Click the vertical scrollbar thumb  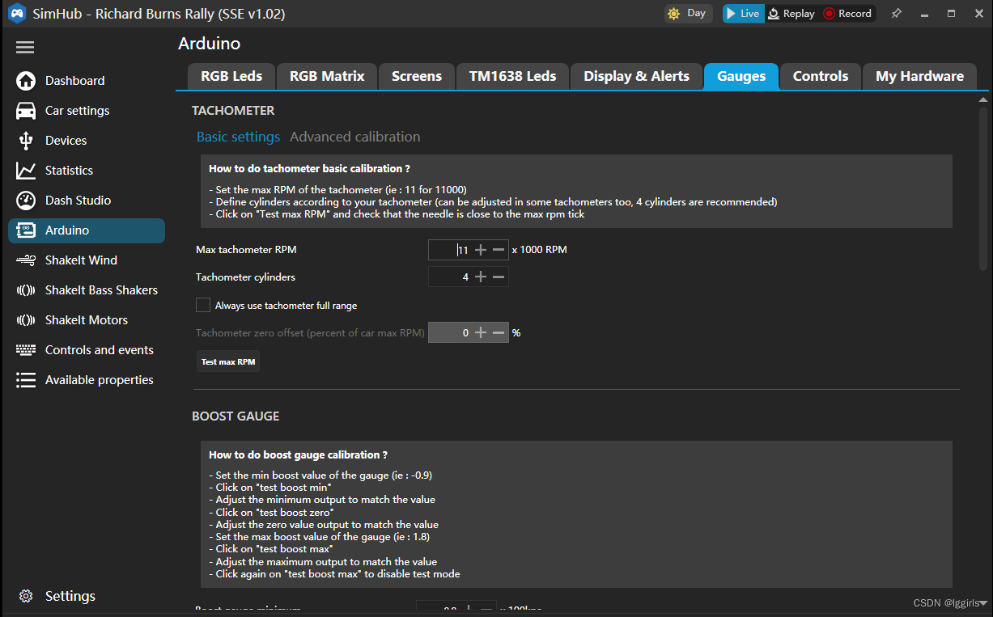983,188
